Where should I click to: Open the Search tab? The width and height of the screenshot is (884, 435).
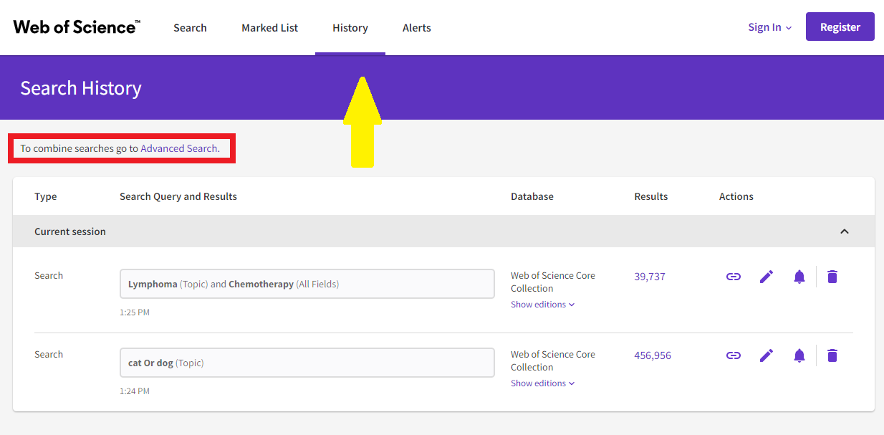point(190,28)
